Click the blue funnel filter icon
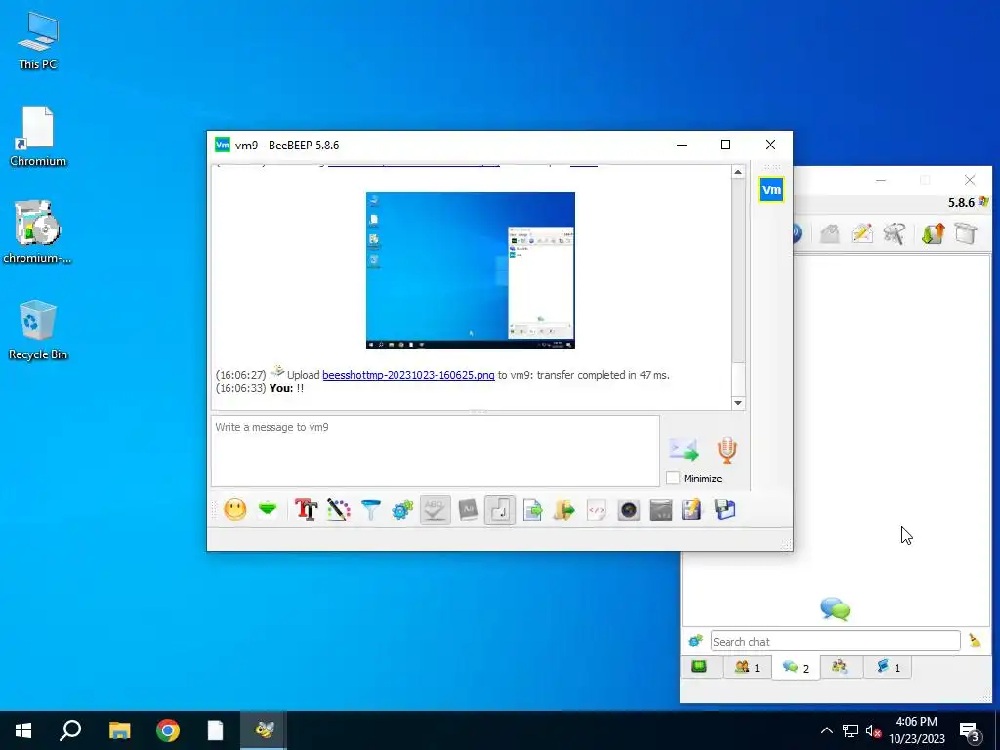Viewport: 1000px width, 750px height. [370, 510]
